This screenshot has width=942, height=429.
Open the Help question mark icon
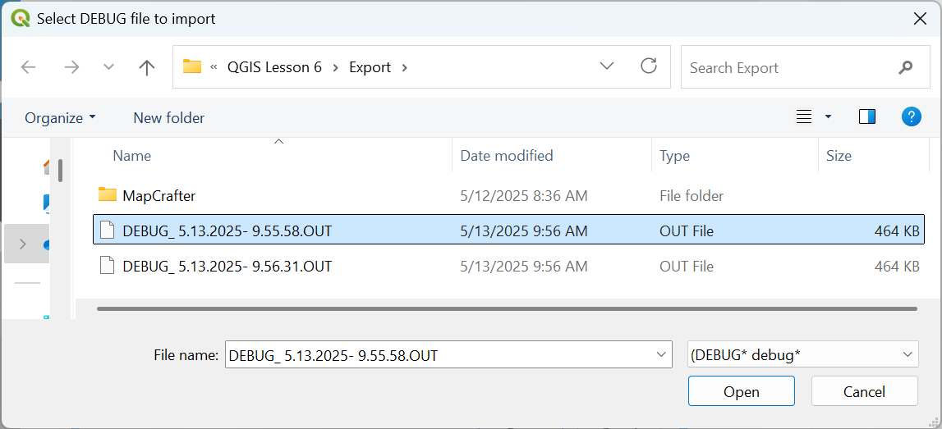[911, 117]
